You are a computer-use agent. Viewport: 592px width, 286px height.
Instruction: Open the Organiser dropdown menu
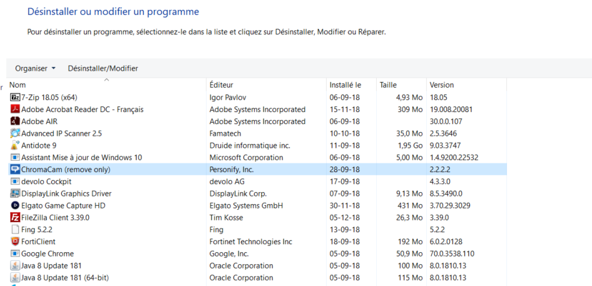tap(35, 68)
